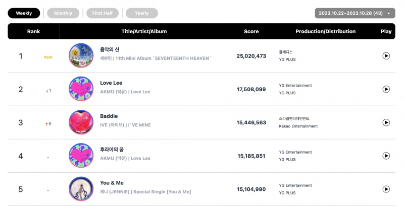Click the Score column header
This screenshot has width=404, height=209.
[x=251, y=31]
